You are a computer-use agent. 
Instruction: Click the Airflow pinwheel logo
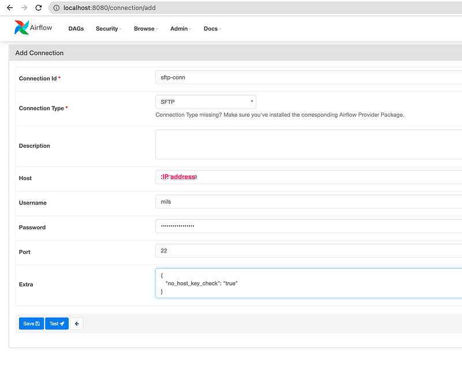(x=21, y=28)
